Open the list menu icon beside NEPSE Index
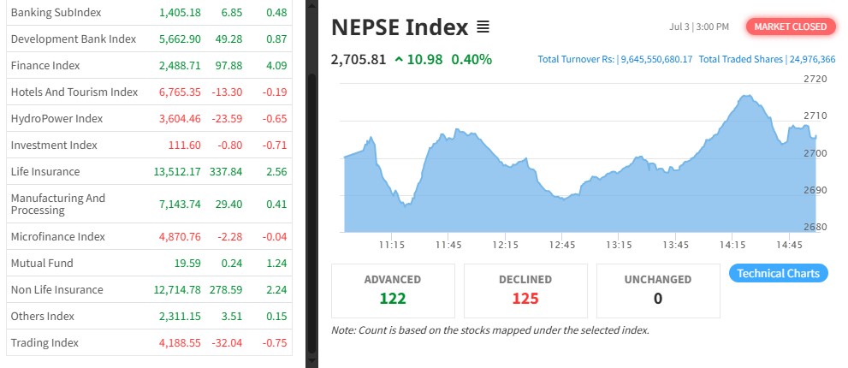This screenshot has height=368, width=848. [x=483, y=27]
